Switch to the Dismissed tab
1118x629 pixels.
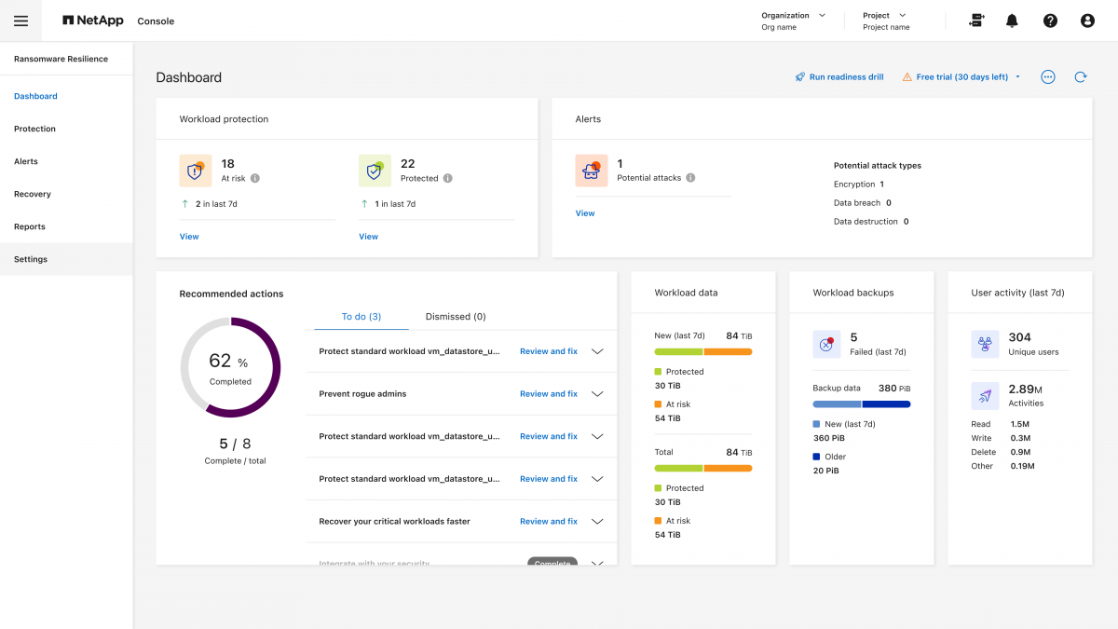[x=455, y=317]
